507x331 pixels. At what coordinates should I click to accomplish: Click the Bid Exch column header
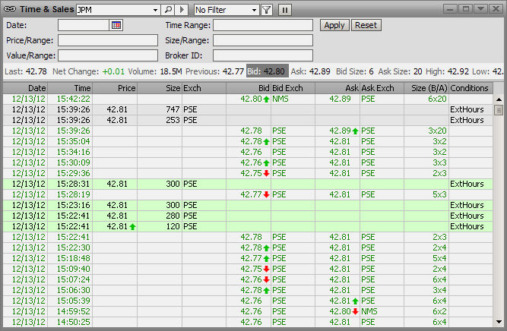(x=293, y=88)
